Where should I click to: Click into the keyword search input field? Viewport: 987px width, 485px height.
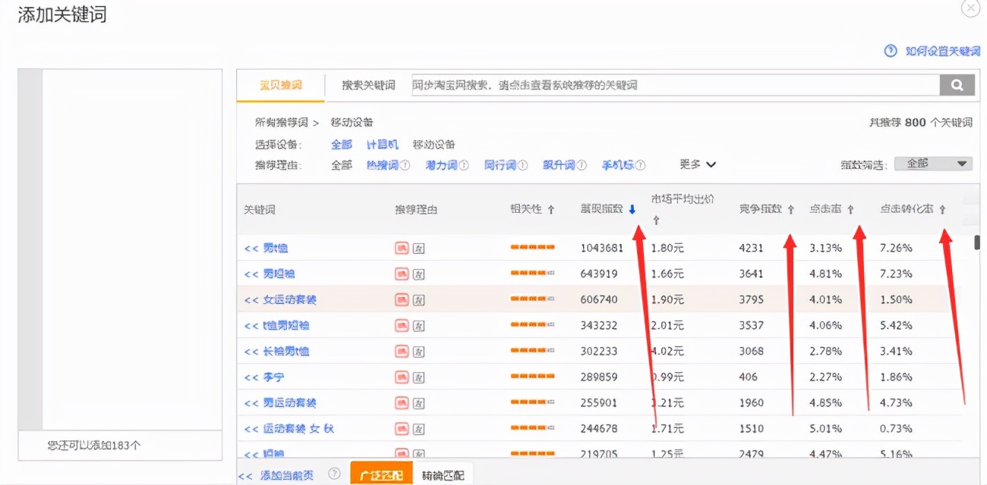675,85
